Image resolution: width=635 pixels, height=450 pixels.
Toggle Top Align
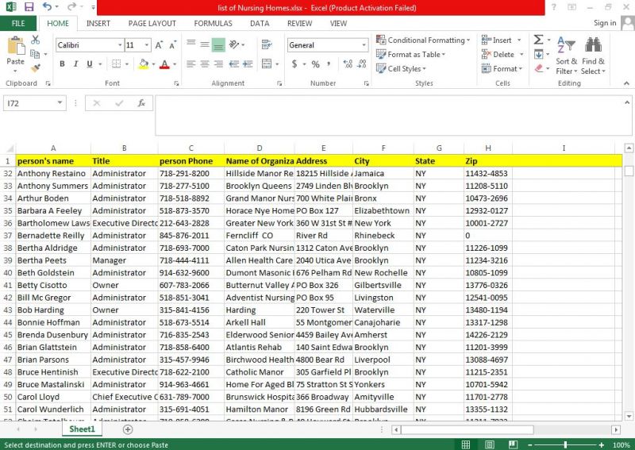tap(191, 43)
